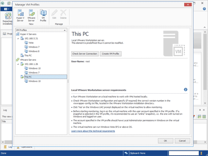Click the requirements info icon

click(186, 90)
